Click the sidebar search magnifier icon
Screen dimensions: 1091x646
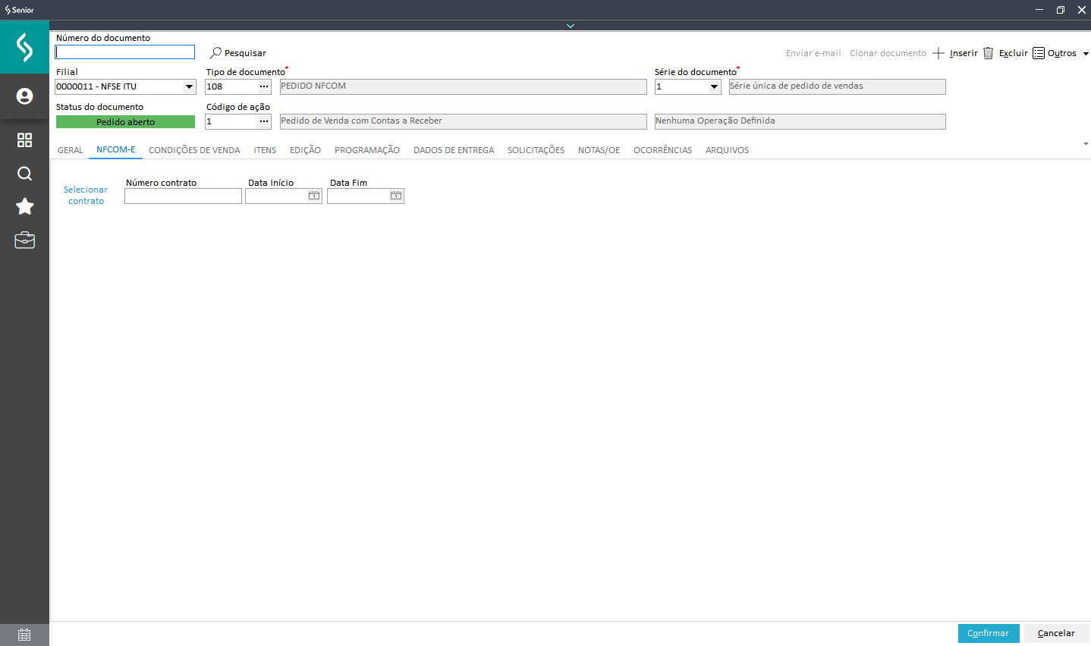point(24,174)
